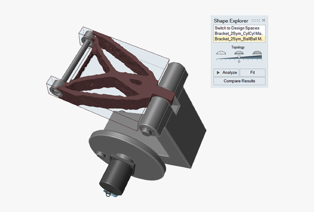Click the Analyze button

pos(227,73)
